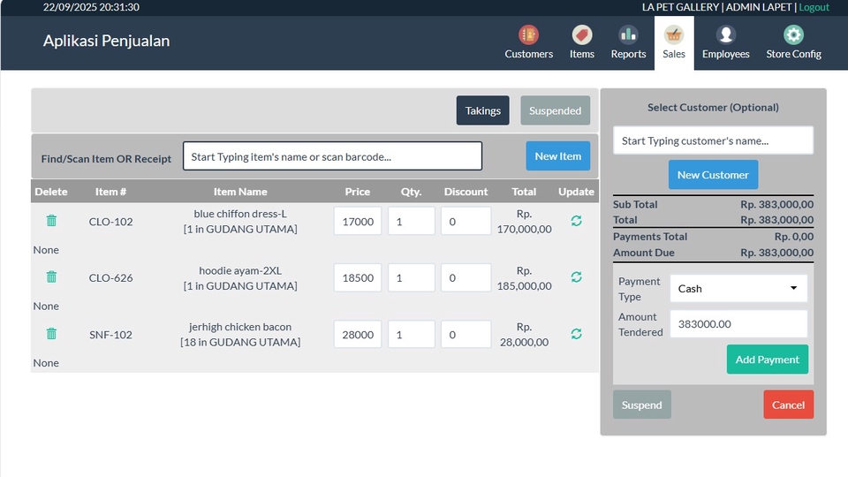Open the Employees icon
848x477 pixels.
pos(725,35)
